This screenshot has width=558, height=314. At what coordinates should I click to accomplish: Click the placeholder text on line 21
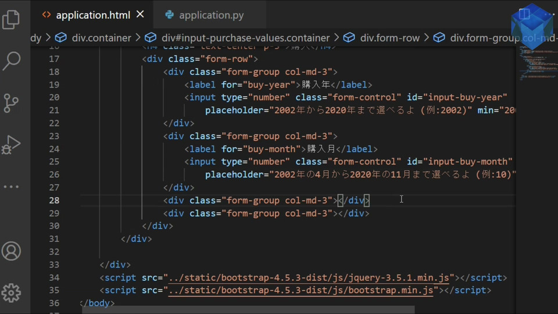(x=370, y=110)
